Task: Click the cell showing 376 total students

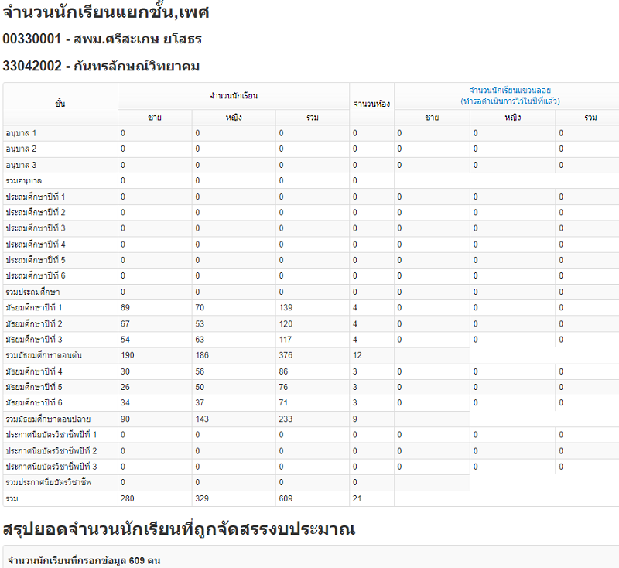Action: (x=286, y=355)
